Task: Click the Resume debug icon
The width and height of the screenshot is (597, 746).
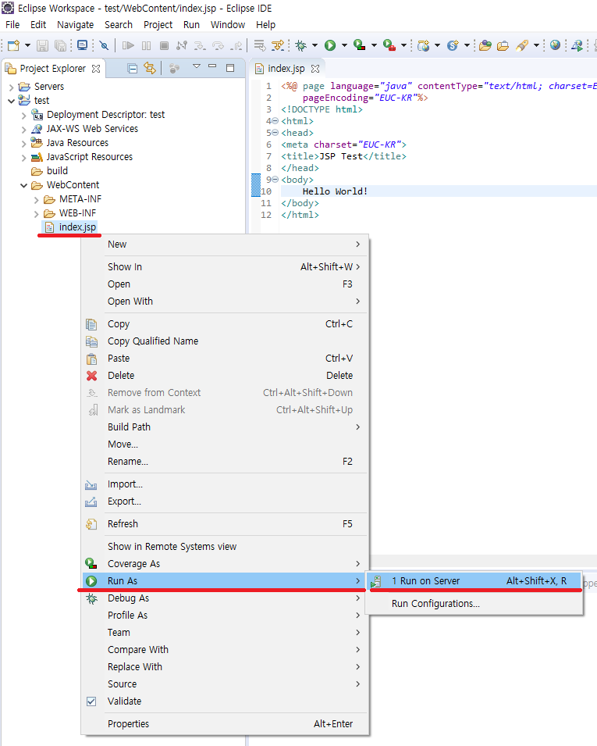Action: [128, 45]
